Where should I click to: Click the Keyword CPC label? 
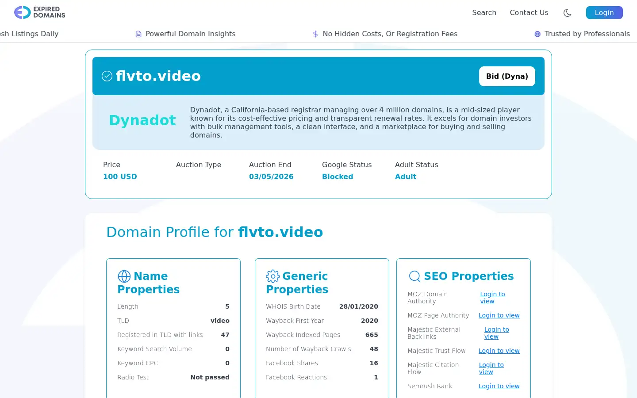pyautogui.click(x=138, y=363)
